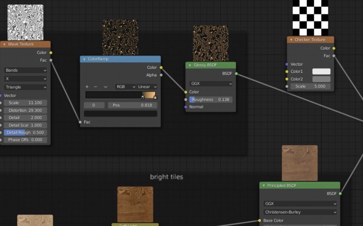The image size is (363, 226).
Task: Collapse the Wave Texture node
Action: click(x=4, y=44)
